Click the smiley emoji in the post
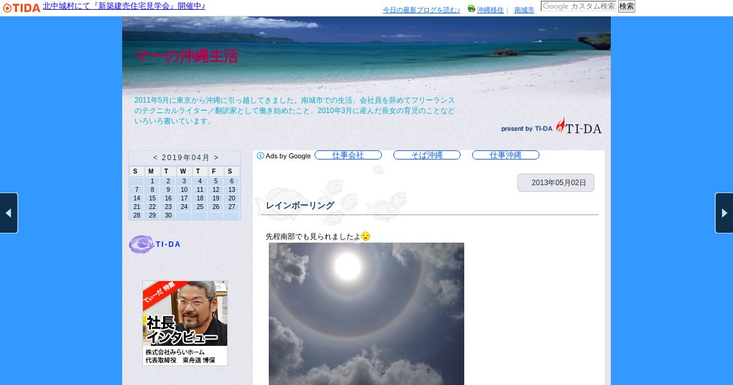Image resolution: width=733 pixels, height=385 pixels. 365,237
